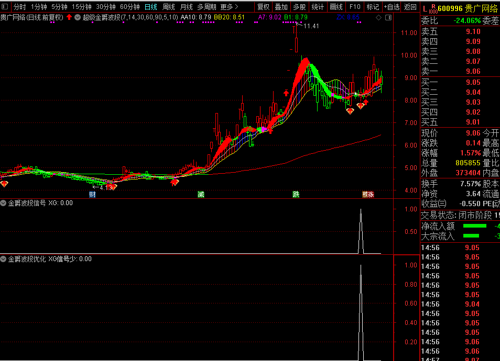Open the 超级金爵波段 indicator dropdown arrow

pos(78,17)
